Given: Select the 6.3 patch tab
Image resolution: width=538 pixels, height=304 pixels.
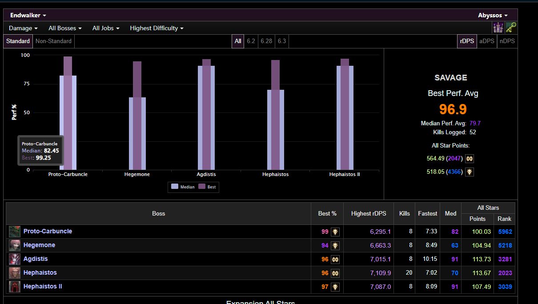Looking at the screenshot, I should tap(282, 41).
